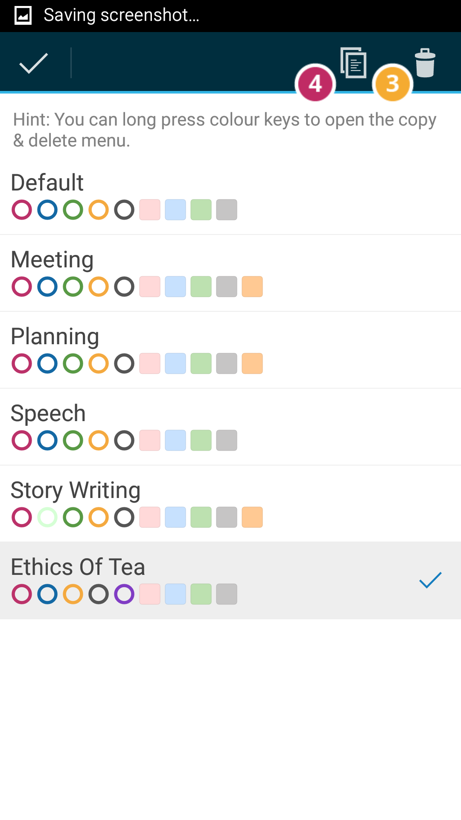The image size is (461, 820).
Task: Tap the blue ring in Default
Action: coord(47,210)
